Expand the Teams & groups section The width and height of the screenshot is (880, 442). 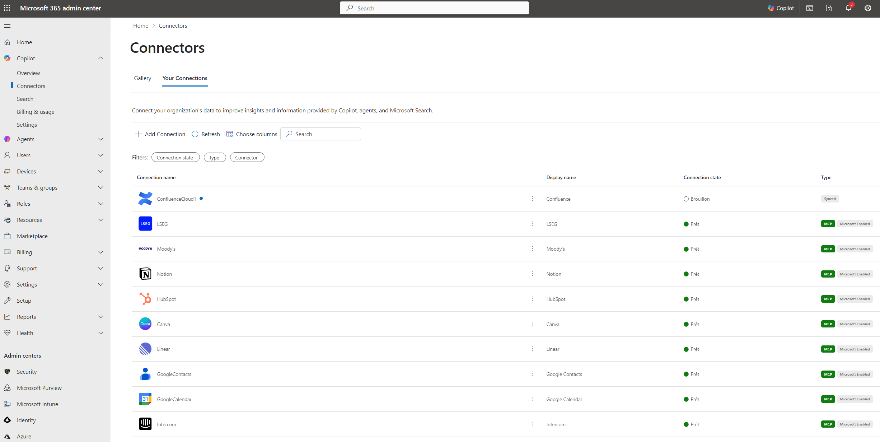[100, 187]
